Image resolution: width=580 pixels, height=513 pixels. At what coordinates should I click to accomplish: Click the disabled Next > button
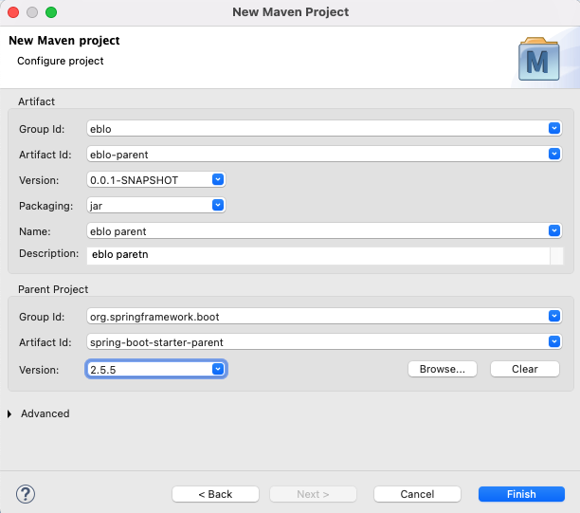pos(313,494)
